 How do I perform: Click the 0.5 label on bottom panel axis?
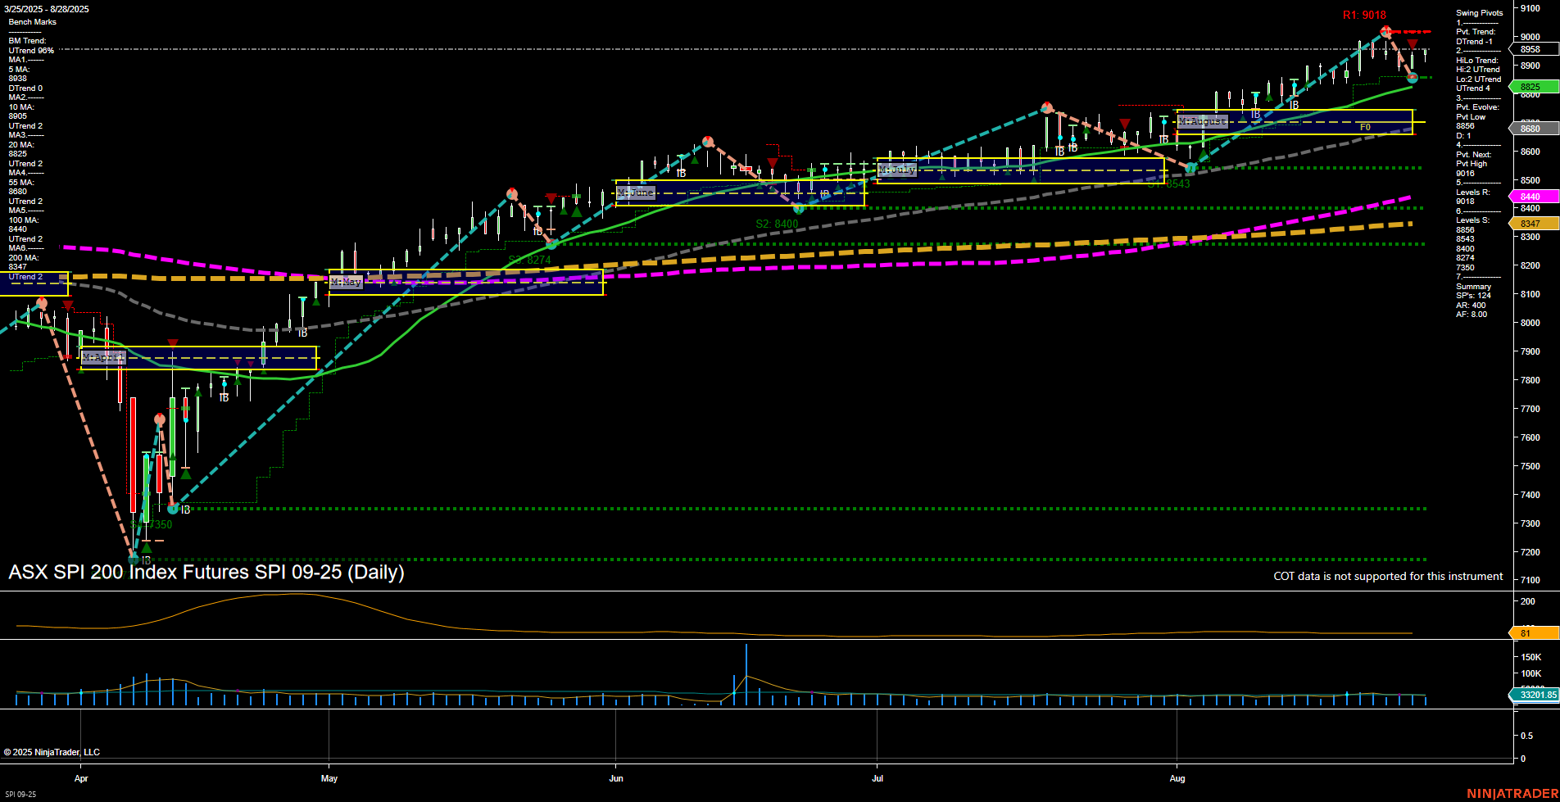click(1527, 736)
